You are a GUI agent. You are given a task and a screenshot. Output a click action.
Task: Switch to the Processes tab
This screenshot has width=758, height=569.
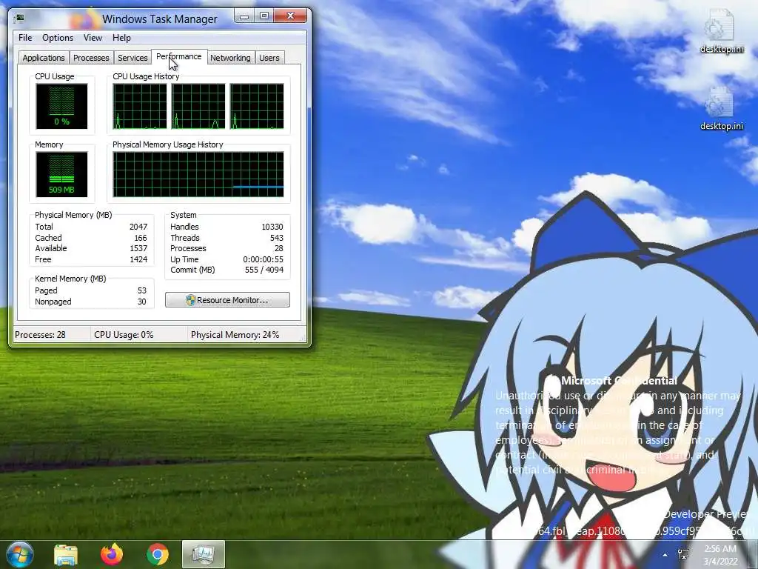pyautogui.click(x=91, y=58)
